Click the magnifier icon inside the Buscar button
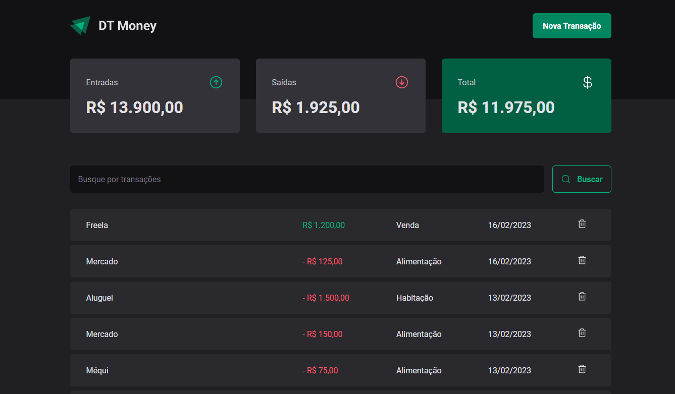 pos(566,179)
